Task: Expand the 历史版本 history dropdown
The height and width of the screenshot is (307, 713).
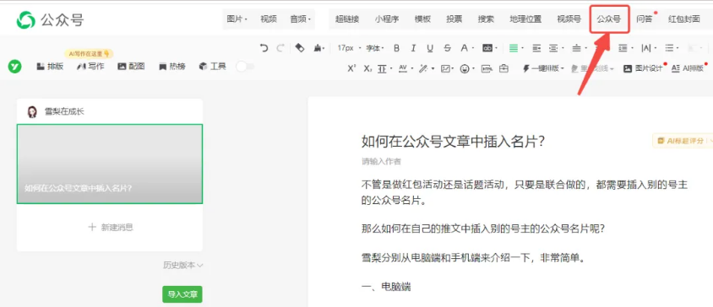Action: pyautogui.click(x=182, y=265)
